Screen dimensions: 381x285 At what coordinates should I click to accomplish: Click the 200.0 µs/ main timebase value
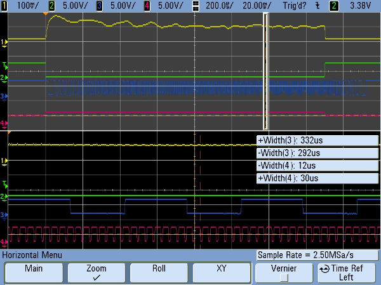click(x=220, y=6)
